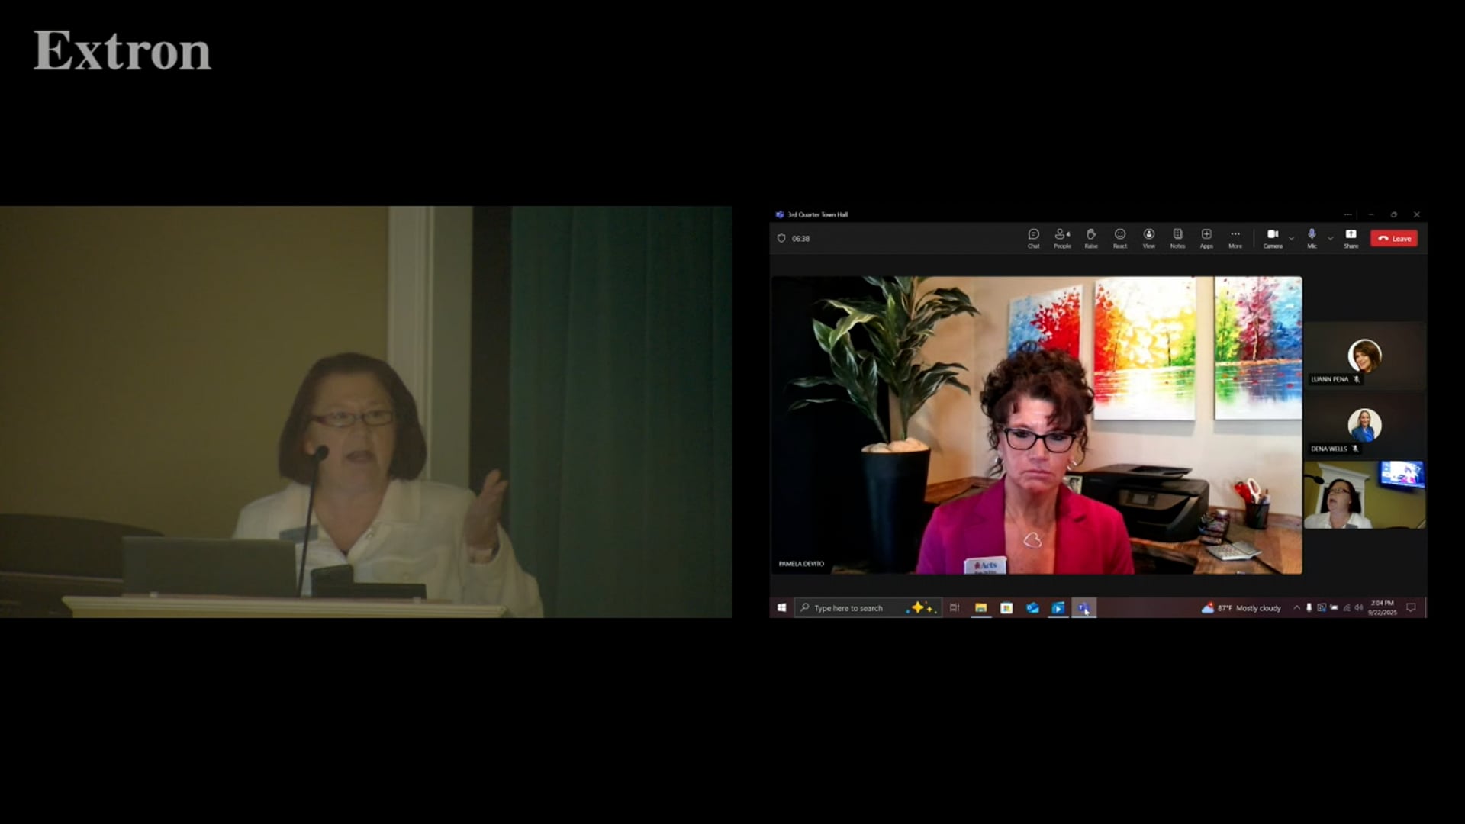Image resolution: width=1465 pixels, height=824 pixels.
Task: Open File Explorer from the taskbar
Action: (x=980, y=608)
